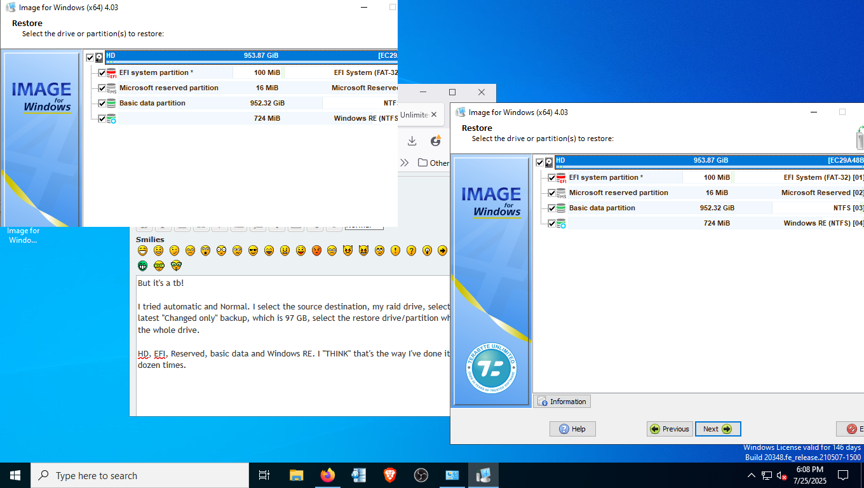Open the network tray icon
Viewport: 864px width, 488px height.
click(x=767, y=475)
